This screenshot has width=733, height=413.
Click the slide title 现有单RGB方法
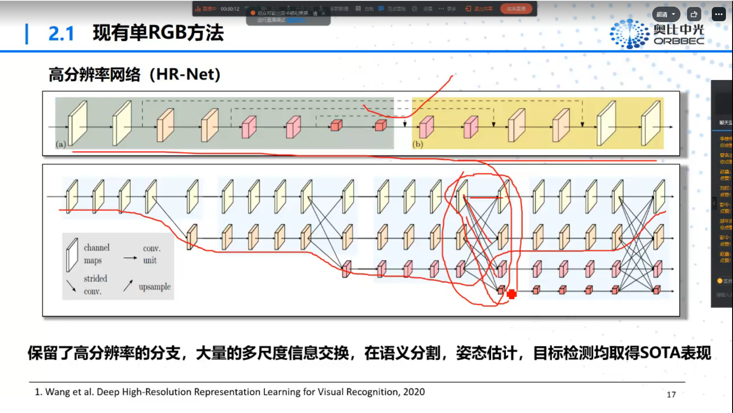point(158,33)
